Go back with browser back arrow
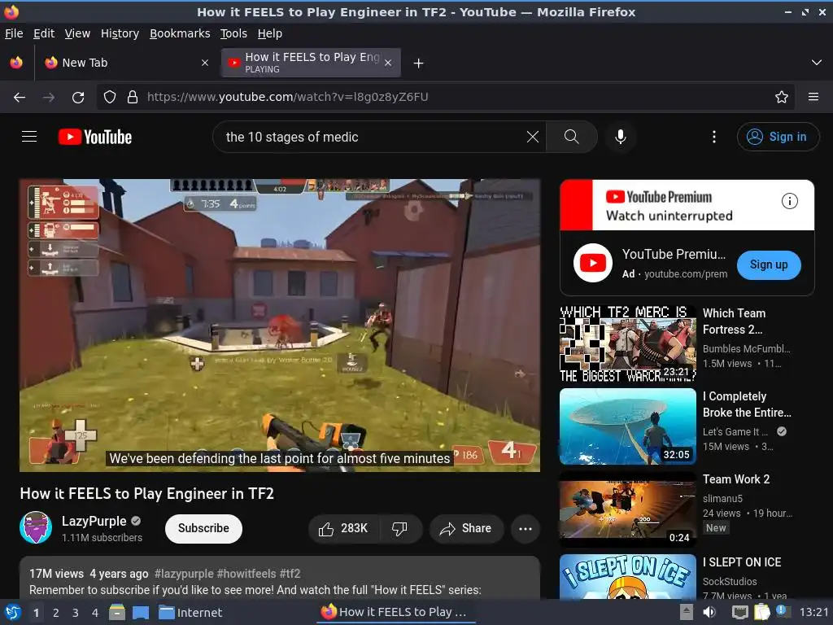 click(x=20, y=98)
